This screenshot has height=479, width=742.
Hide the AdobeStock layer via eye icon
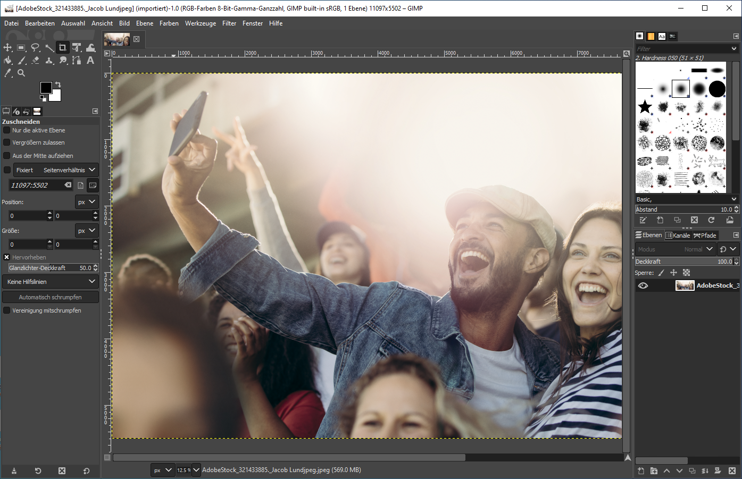click(643, 285)
